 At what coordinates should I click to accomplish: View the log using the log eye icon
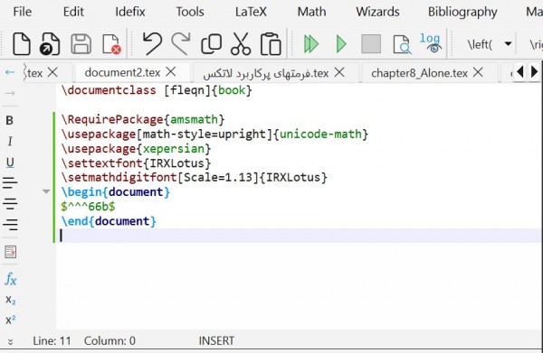tap(430, 43)
